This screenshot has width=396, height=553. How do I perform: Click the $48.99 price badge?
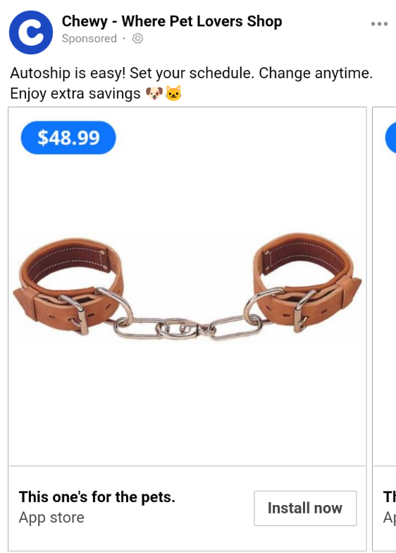point(68,138)
